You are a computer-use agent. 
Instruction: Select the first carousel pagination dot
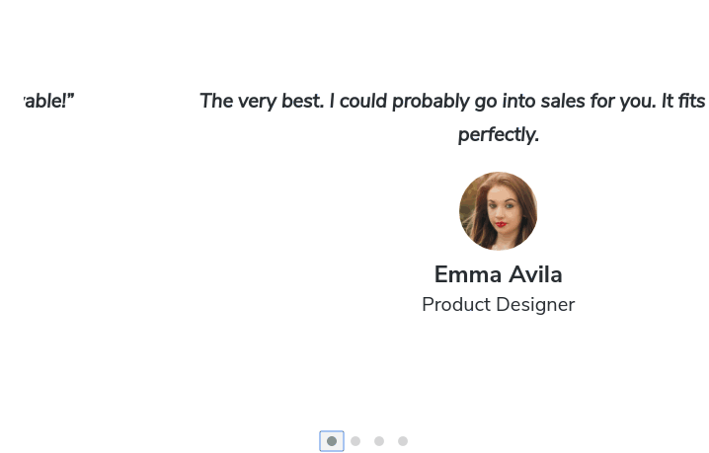coord(332,441)
